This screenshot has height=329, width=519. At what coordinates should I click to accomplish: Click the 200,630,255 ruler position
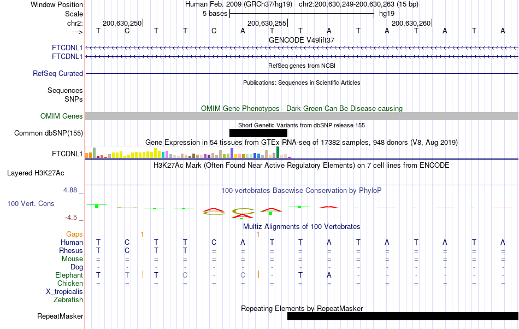coord(267,23)
